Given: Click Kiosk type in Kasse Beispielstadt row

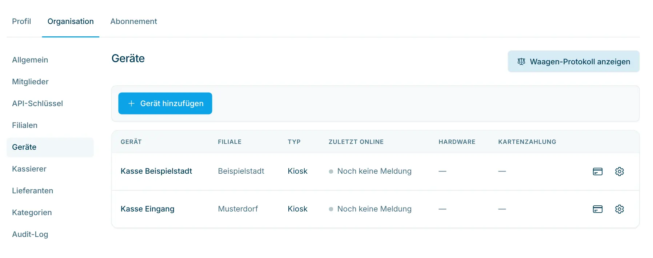Looking at the screenshot, I should point(297,171).
